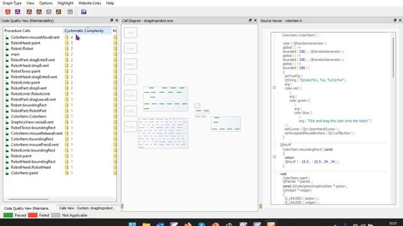This screenshot has height=226, width=403.
Task: Collapse the boundingRect return block fold marker
Action: 275,156
